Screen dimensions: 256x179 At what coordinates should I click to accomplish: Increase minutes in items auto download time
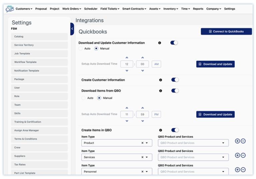[143, 108]
